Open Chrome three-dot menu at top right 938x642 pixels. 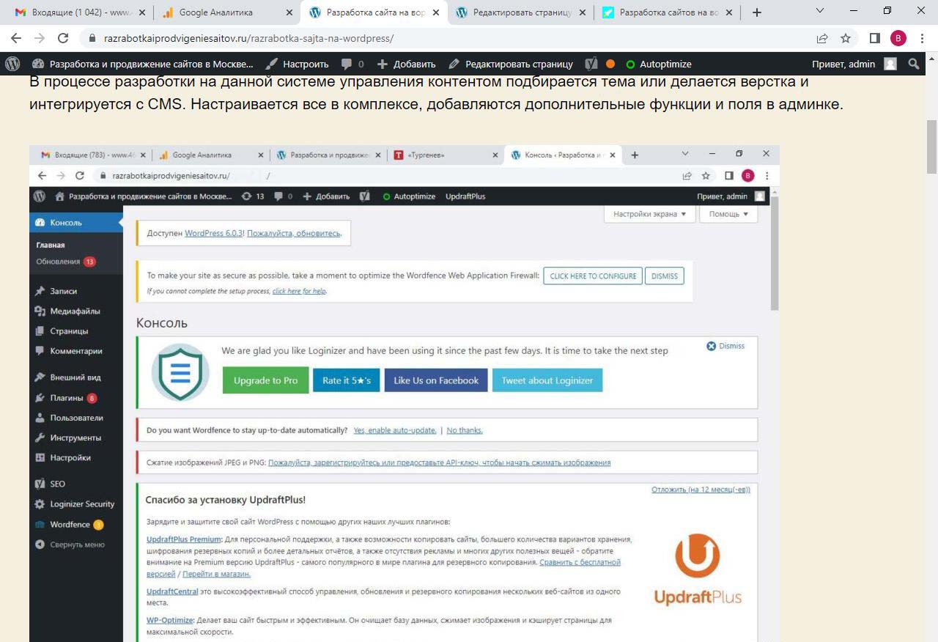922,38
